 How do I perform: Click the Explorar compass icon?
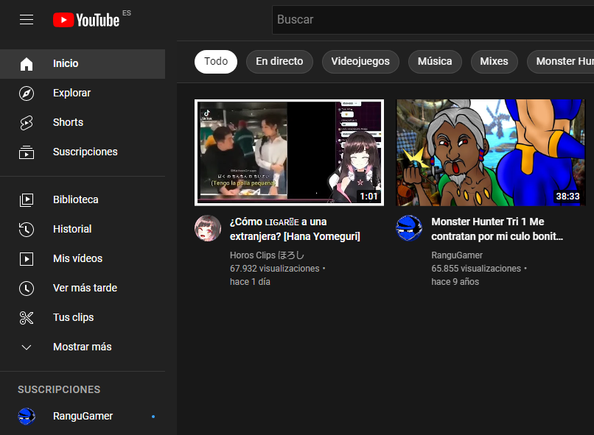point(27,93)
